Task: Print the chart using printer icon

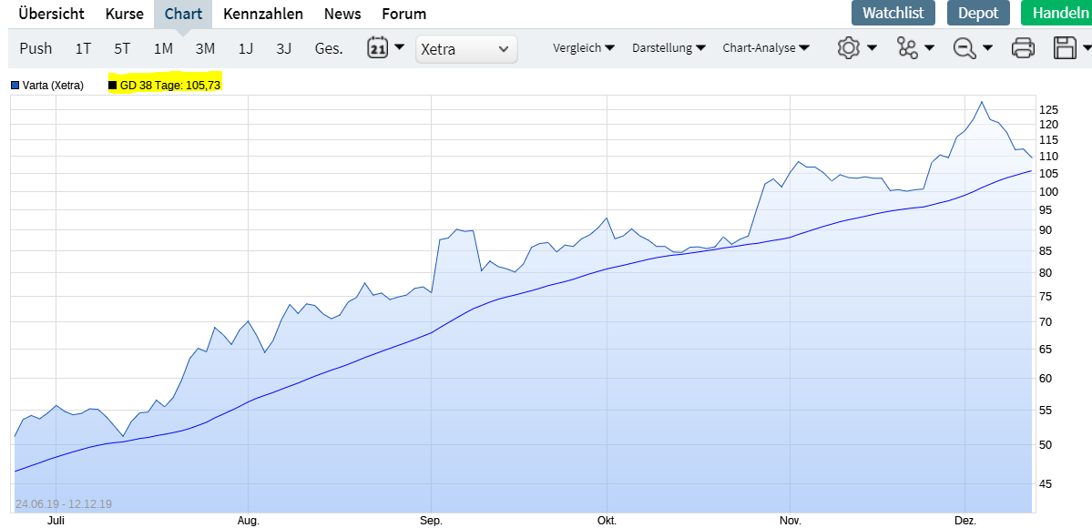Action: pos(1023,48)
